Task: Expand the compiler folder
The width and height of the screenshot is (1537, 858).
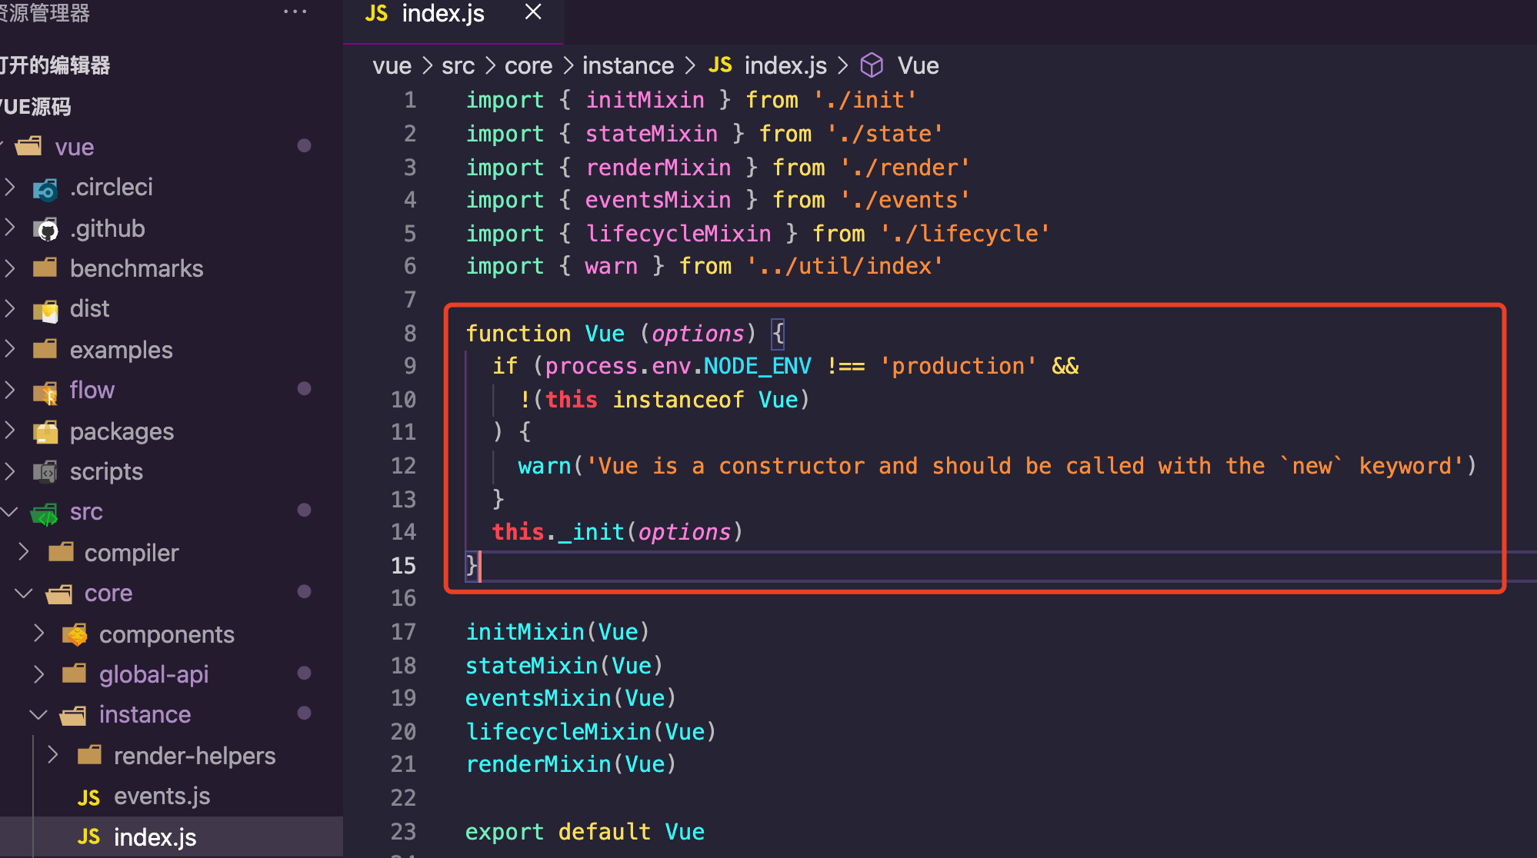Action: click(x=24, y=553)
